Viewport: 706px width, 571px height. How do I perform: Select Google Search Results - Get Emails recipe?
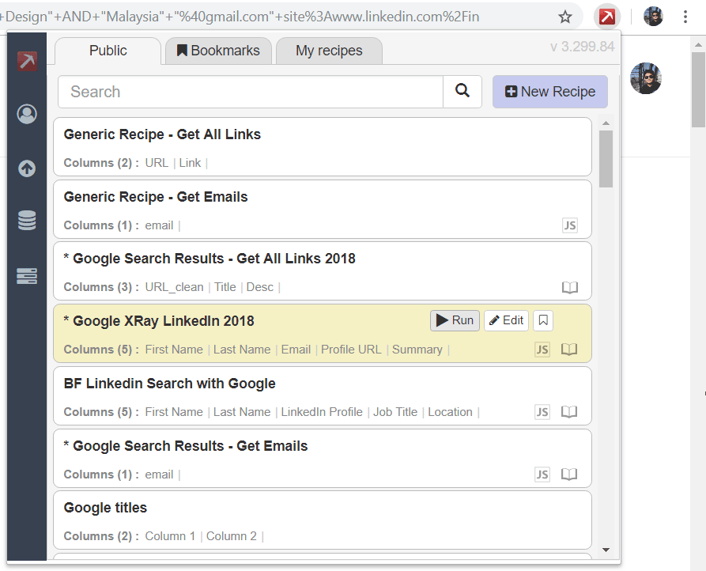tap(323, 459)
